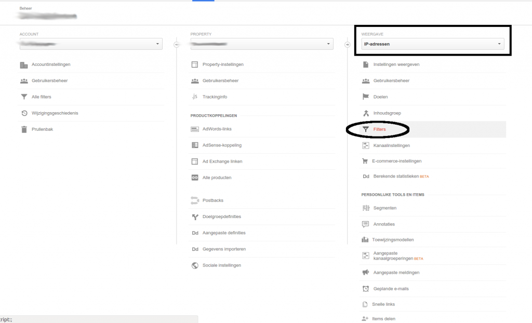Click the megaphone icon for Aangepaste meldingen
The width and height of the screenshot is (532, 323).
tap(365, 273)
